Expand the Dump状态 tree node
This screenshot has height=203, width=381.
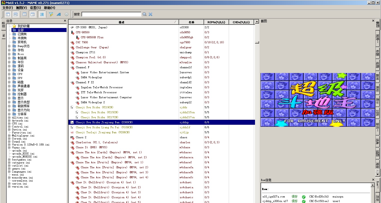[x=9, y=46]
